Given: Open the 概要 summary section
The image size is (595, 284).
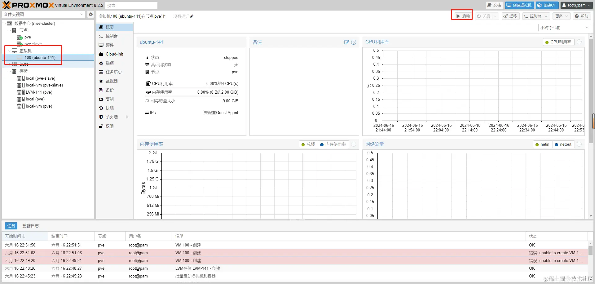Looking at the screenshot, I should (115, 27).
